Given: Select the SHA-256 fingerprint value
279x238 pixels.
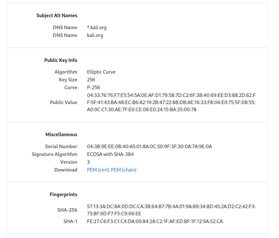Looking at the screenshot, I should click(x=171, y=210).
